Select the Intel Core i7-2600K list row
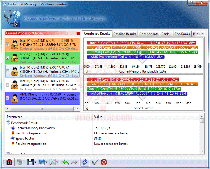This screenshot has height=169, width=210. pyautogui.click(x=43, y=85)
